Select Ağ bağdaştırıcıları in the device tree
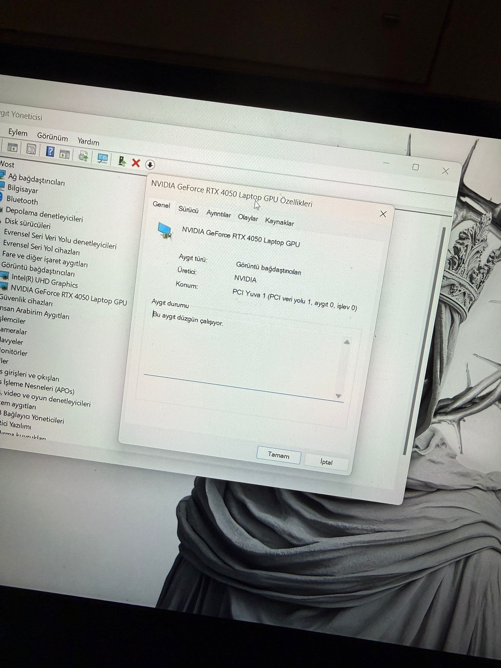 pos(37,180)
